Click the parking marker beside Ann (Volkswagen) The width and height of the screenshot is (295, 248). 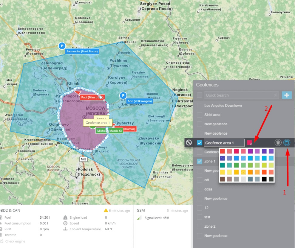[123, 95]
